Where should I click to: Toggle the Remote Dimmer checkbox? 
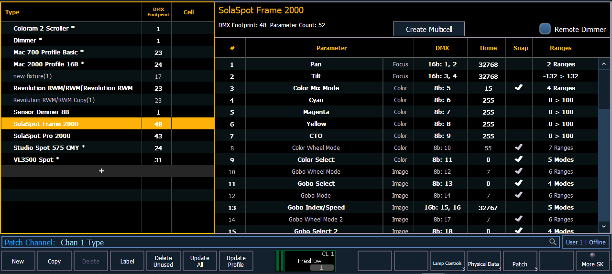pos(545,29)
